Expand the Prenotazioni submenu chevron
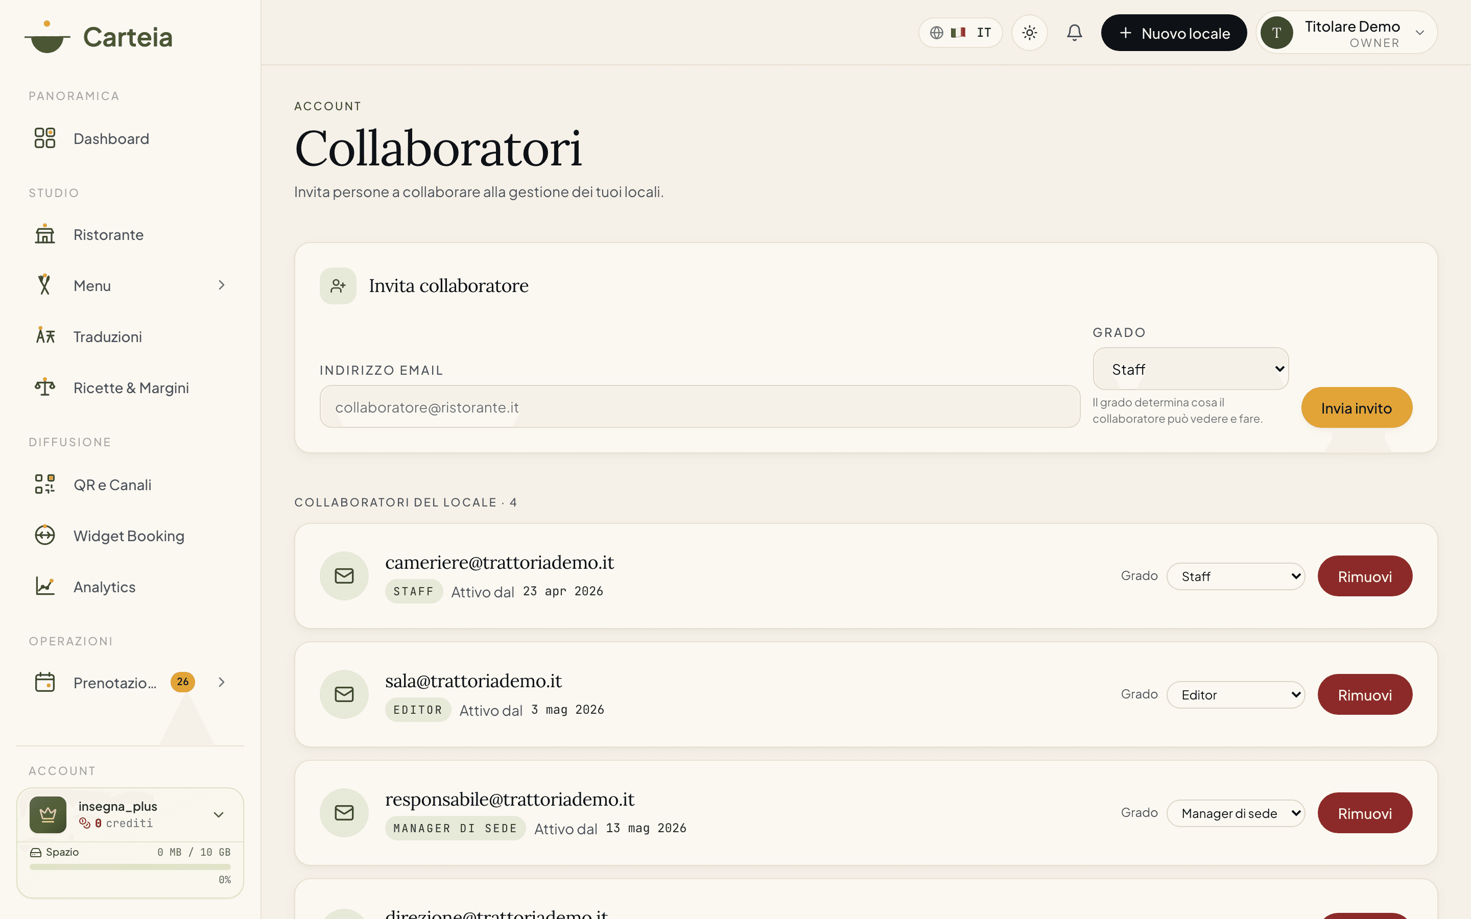The width and height of the screenshot is (1471, 919). click(x=221, y=683)
